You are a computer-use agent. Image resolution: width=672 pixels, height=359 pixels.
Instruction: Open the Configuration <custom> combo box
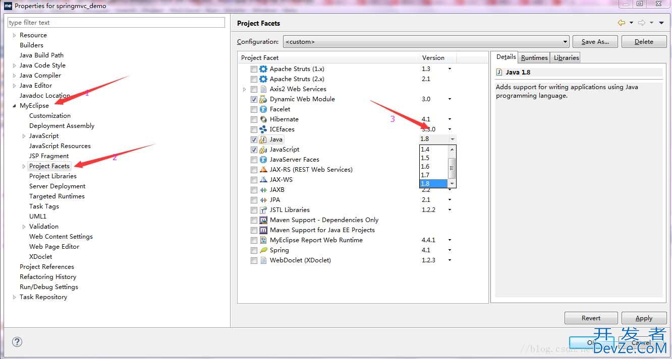pos(426,42)
